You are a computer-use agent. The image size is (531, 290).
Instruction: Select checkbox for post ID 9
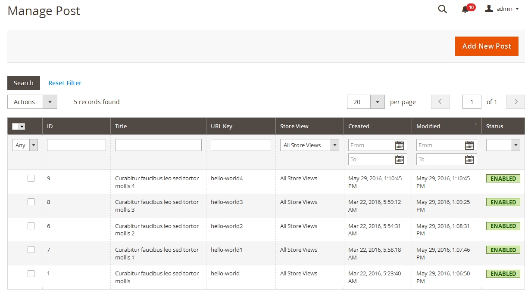click(x=31, y=178)
